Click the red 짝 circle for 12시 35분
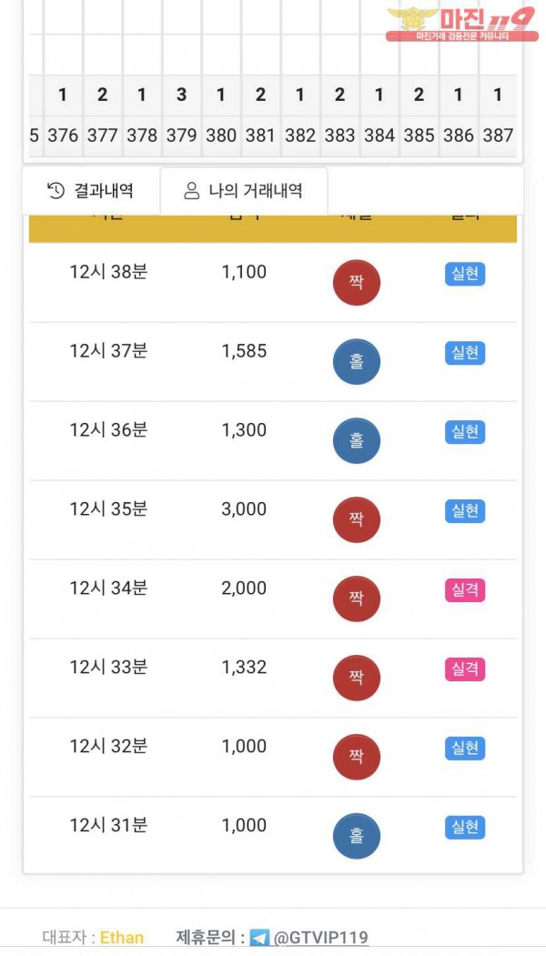The height and width of the screenshot is (956, 546). (357, 519)
